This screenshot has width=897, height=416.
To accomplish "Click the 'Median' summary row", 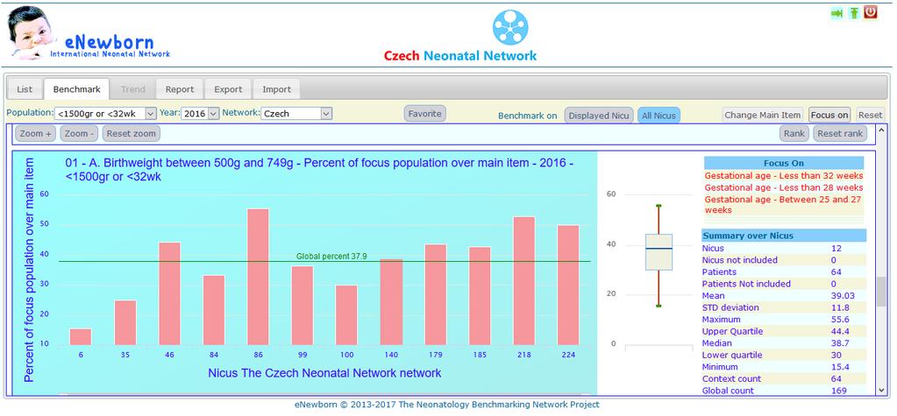I will click(x=784, y=342).
